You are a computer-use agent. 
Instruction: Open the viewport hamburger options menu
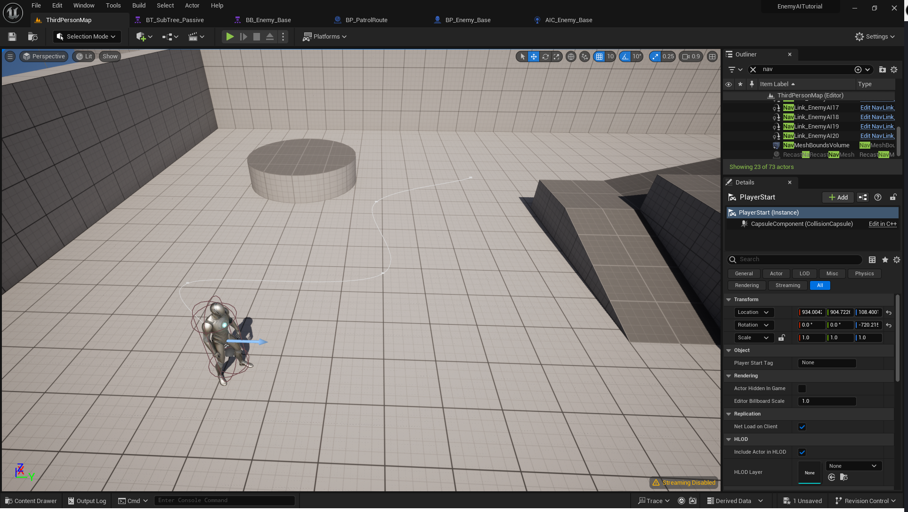10,56
